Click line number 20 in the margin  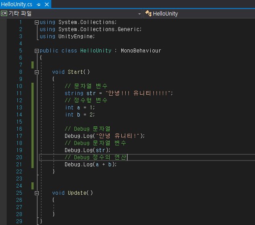tap(19, 157)
